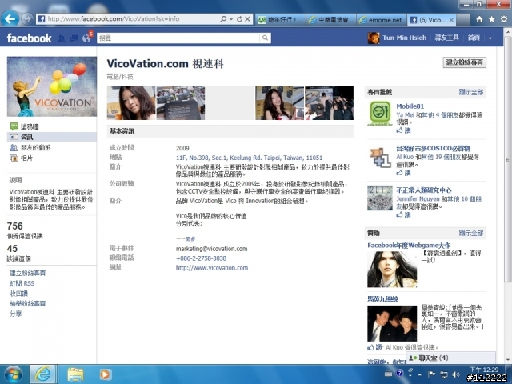Expand the account dropdown arrow in header

[490, 38]
